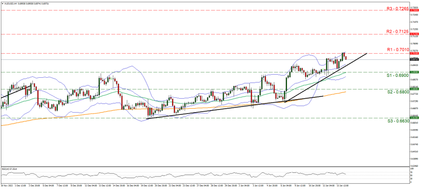The image size is (428, 189).
Task: Click the green 0.6900 price tag on axis
Action: tap(415, 72)
